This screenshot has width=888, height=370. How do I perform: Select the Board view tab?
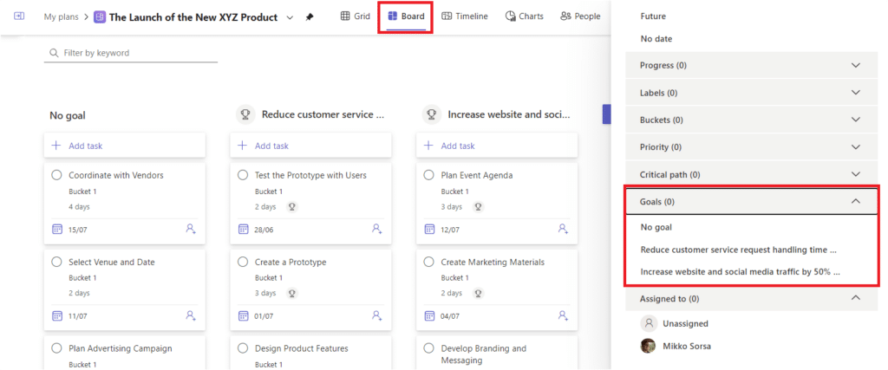click(406, 16)
